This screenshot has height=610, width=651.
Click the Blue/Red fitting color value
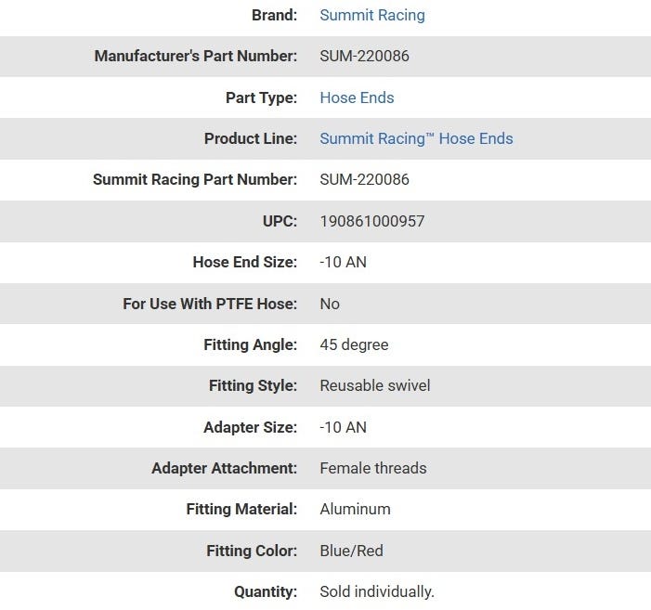point(351,551)
